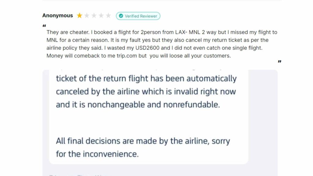
Task: Click the fifth rating star
Action: 108,16
